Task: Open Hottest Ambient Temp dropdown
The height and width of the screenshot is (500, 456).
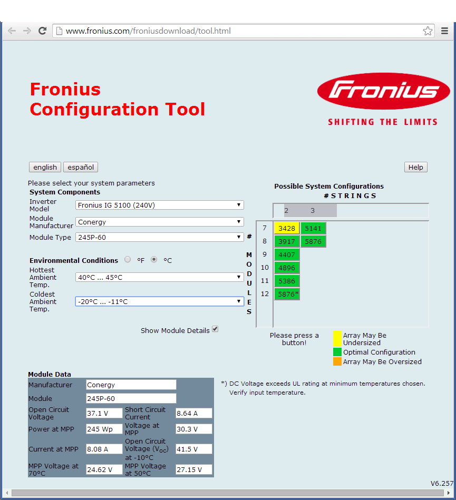Action: point(160,277)
